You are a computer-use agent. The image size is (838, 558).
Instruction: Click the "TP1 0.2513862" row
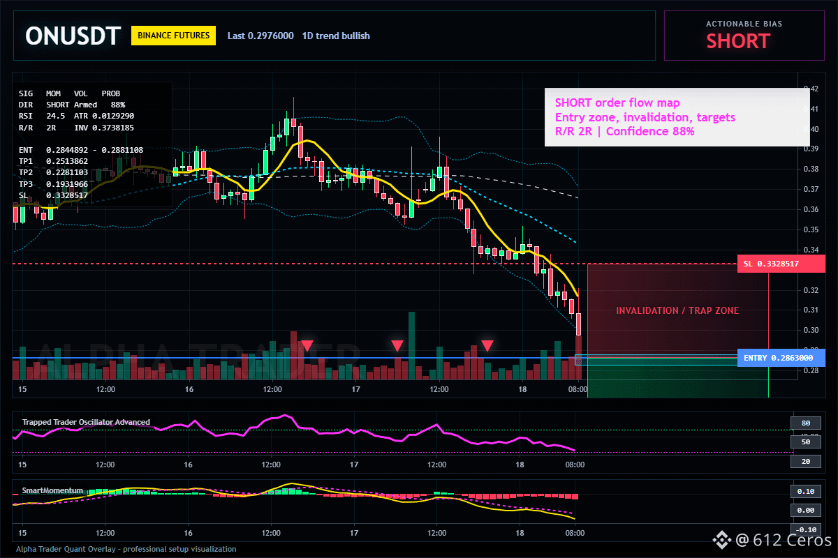click(53, 161)
